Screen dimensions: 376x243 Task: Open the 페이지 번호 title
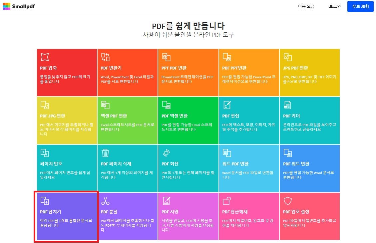(x=51, y=164)
